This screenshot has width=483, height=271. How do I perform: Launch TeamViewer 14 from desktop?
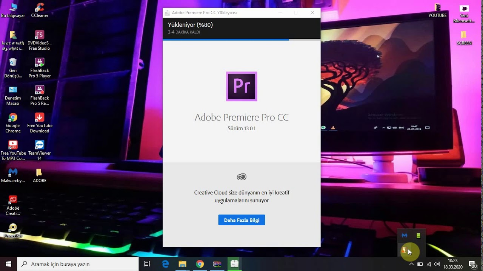(40, 151)
